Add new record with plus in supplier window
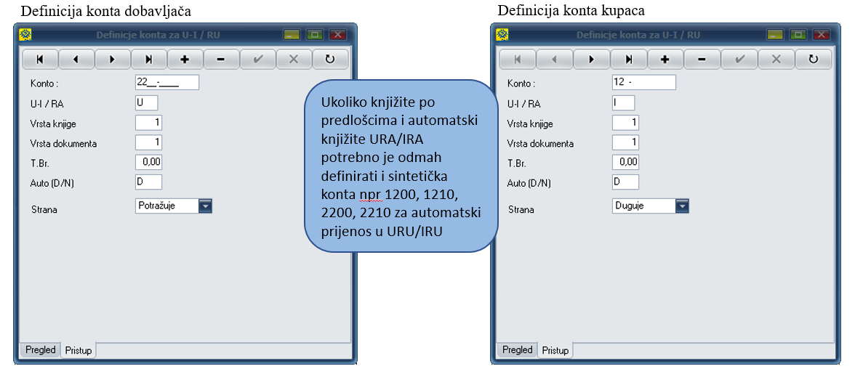This screenshot has height=377, width=855. click(185, 59)
